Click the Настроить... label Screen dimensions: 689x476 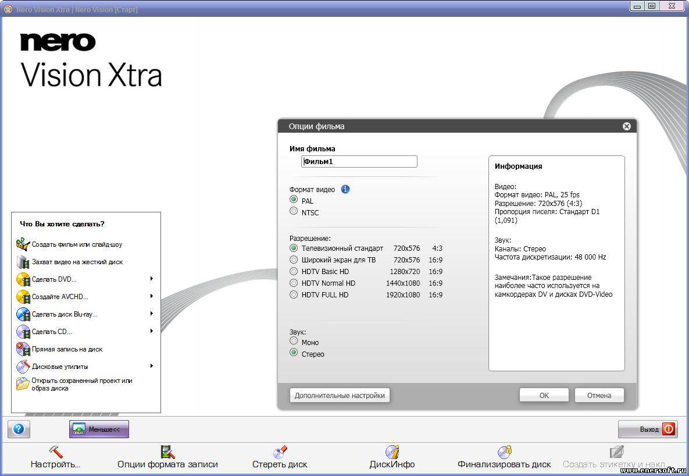pos(55,464)
